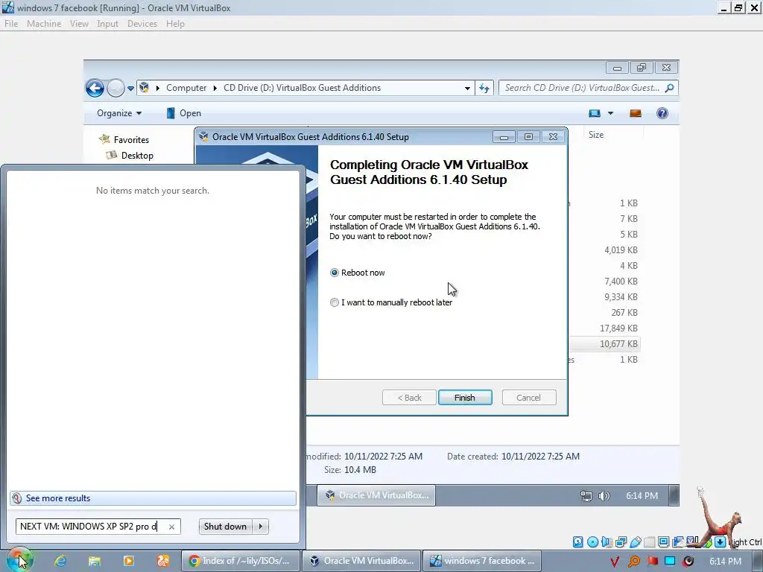Click VirtualBox hard disk activity status icon
Screen dimensions: 763x572
[x=577, y=542]
